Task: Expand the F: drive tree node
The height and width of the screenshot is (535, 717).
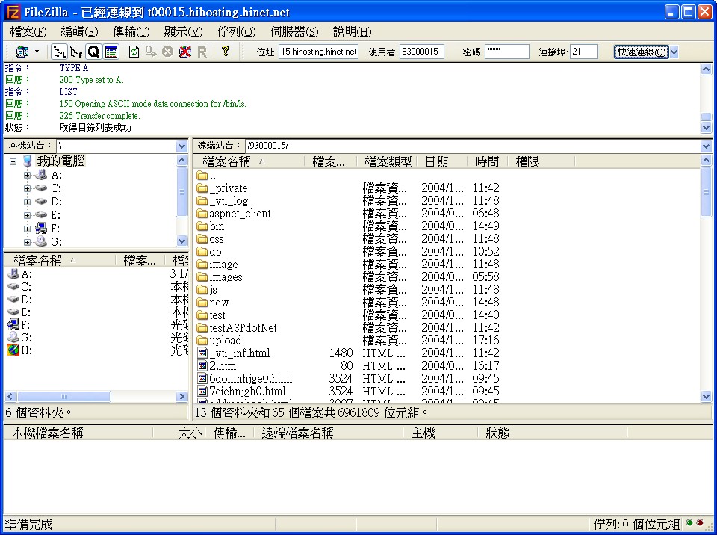Action: 27,229
